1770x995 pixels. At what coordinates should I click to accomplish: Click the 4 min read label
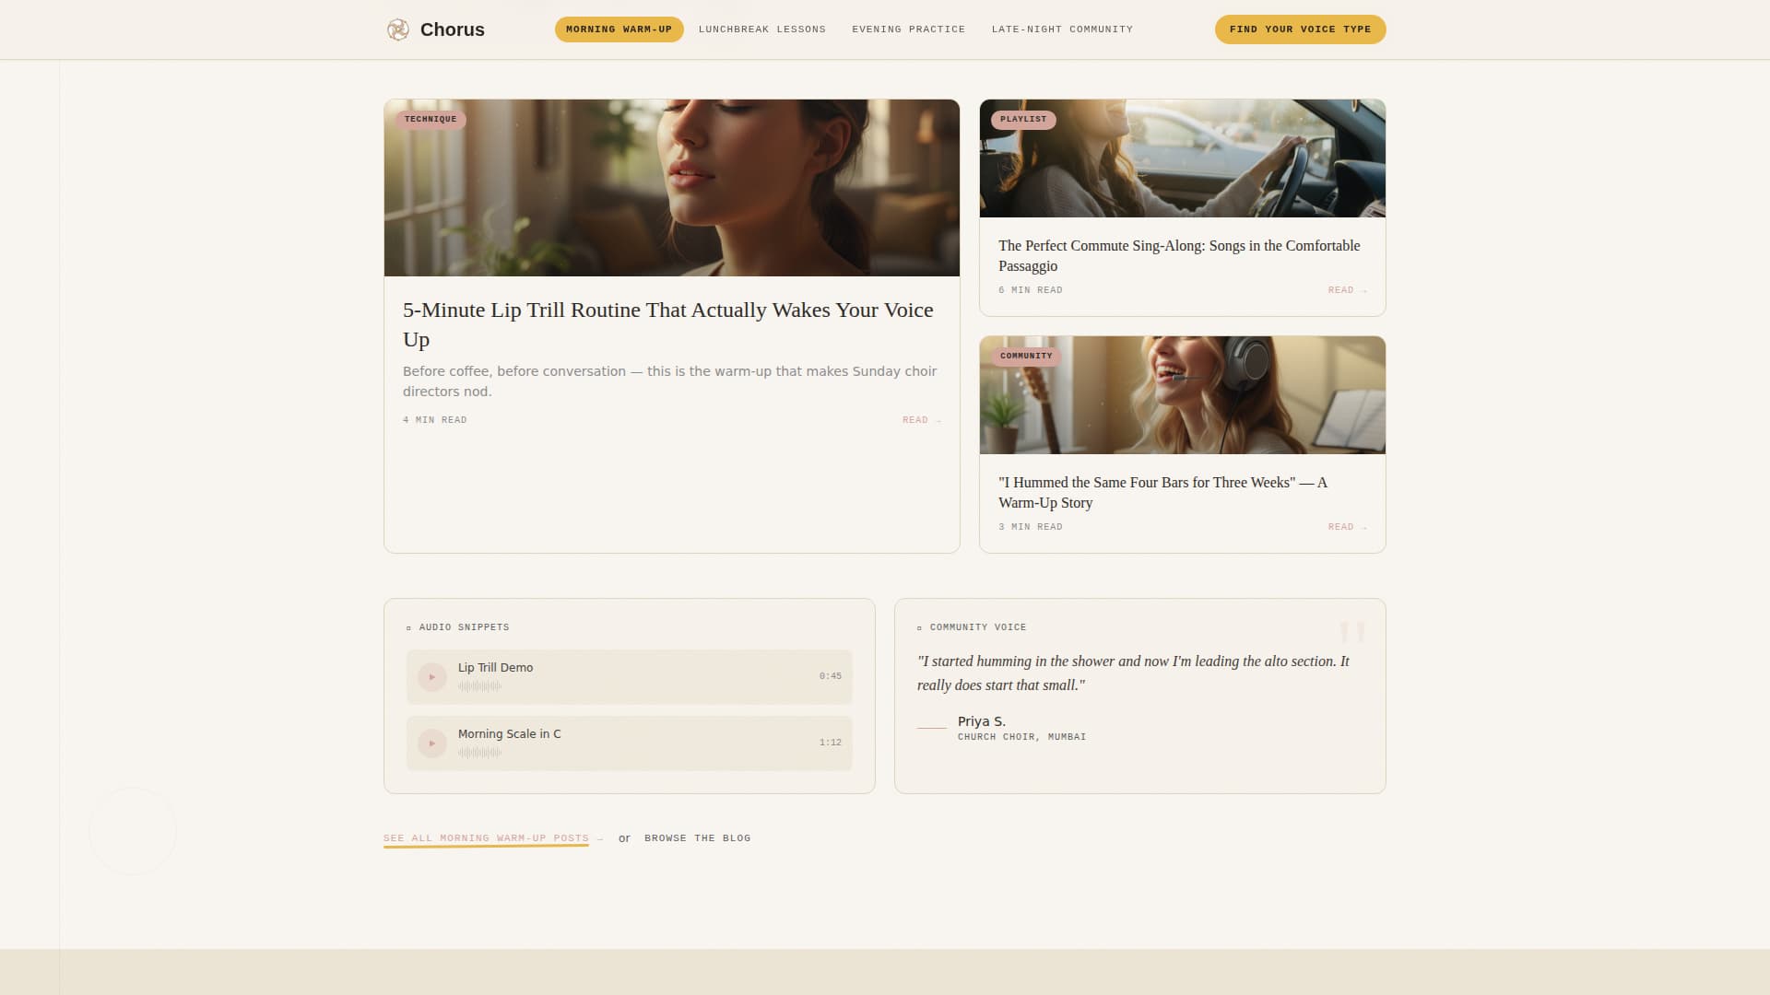coord(434,420)
